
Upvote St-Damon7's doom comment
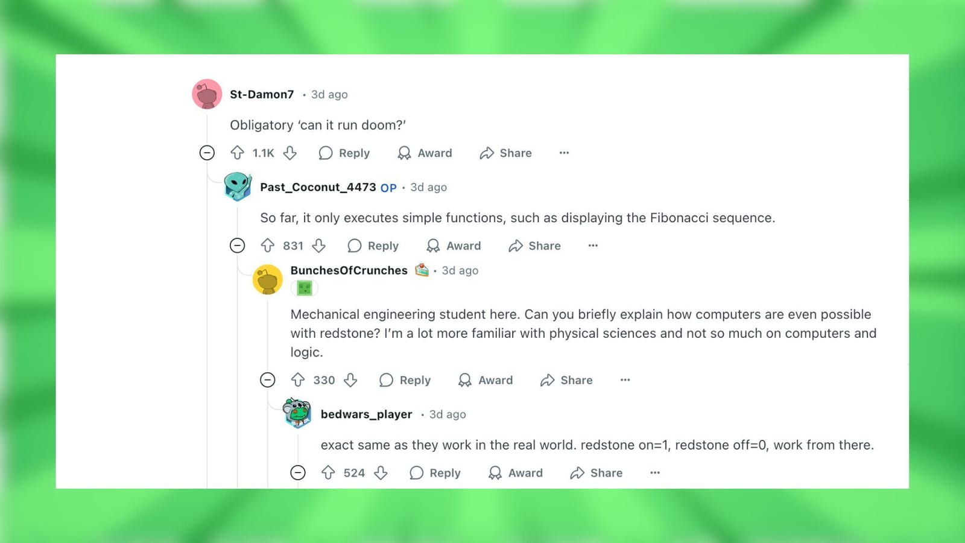click(237, 153)
